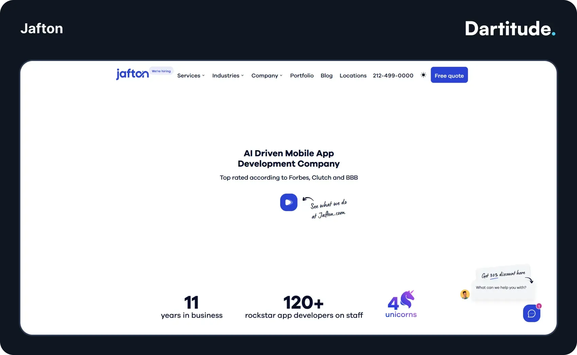Image resolution: width=577 pixels, height=355 pixels.
Task: Expand the Services dropdown menu
Action: tap(191, 76)
